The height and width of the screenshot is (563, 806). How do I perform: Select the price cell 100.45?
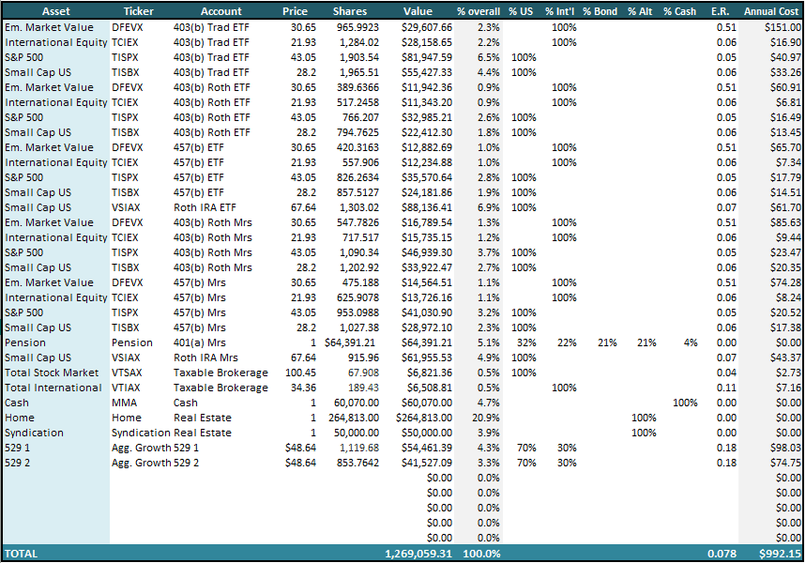click(x=300, y=373)
